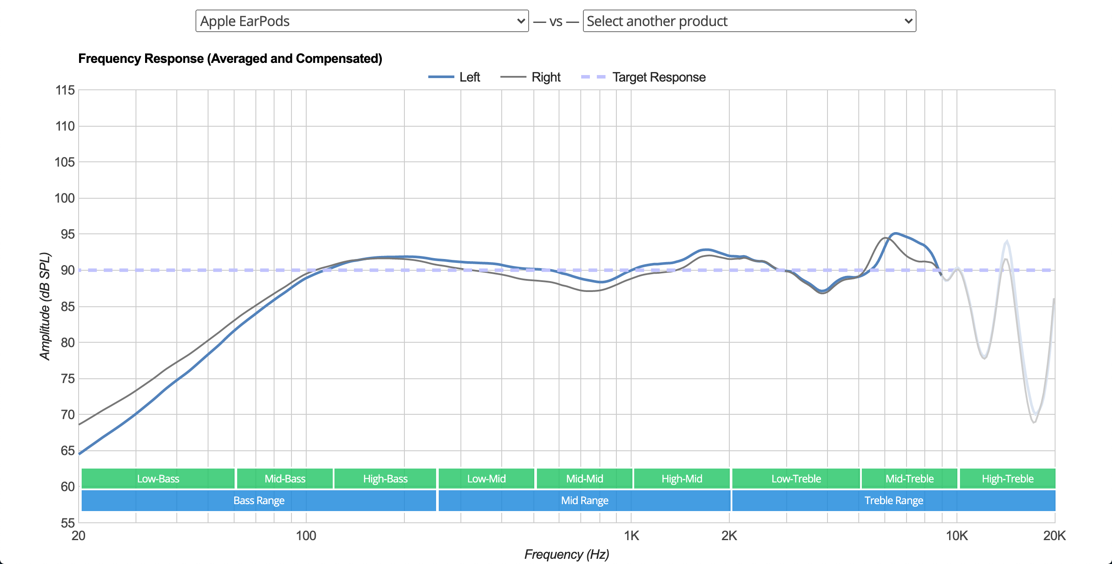Viewport: 1112px width, 564px height.
Task: Click the Mid Range bar
Action: point(584,500)
